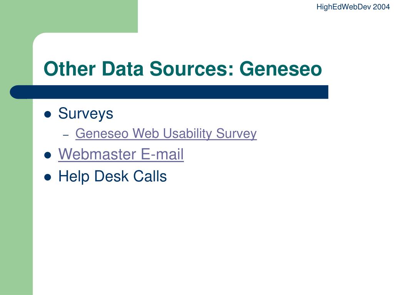
Task: Select the word Calls in last bullet
Action: pyautogui.click(x=150, y=176)
